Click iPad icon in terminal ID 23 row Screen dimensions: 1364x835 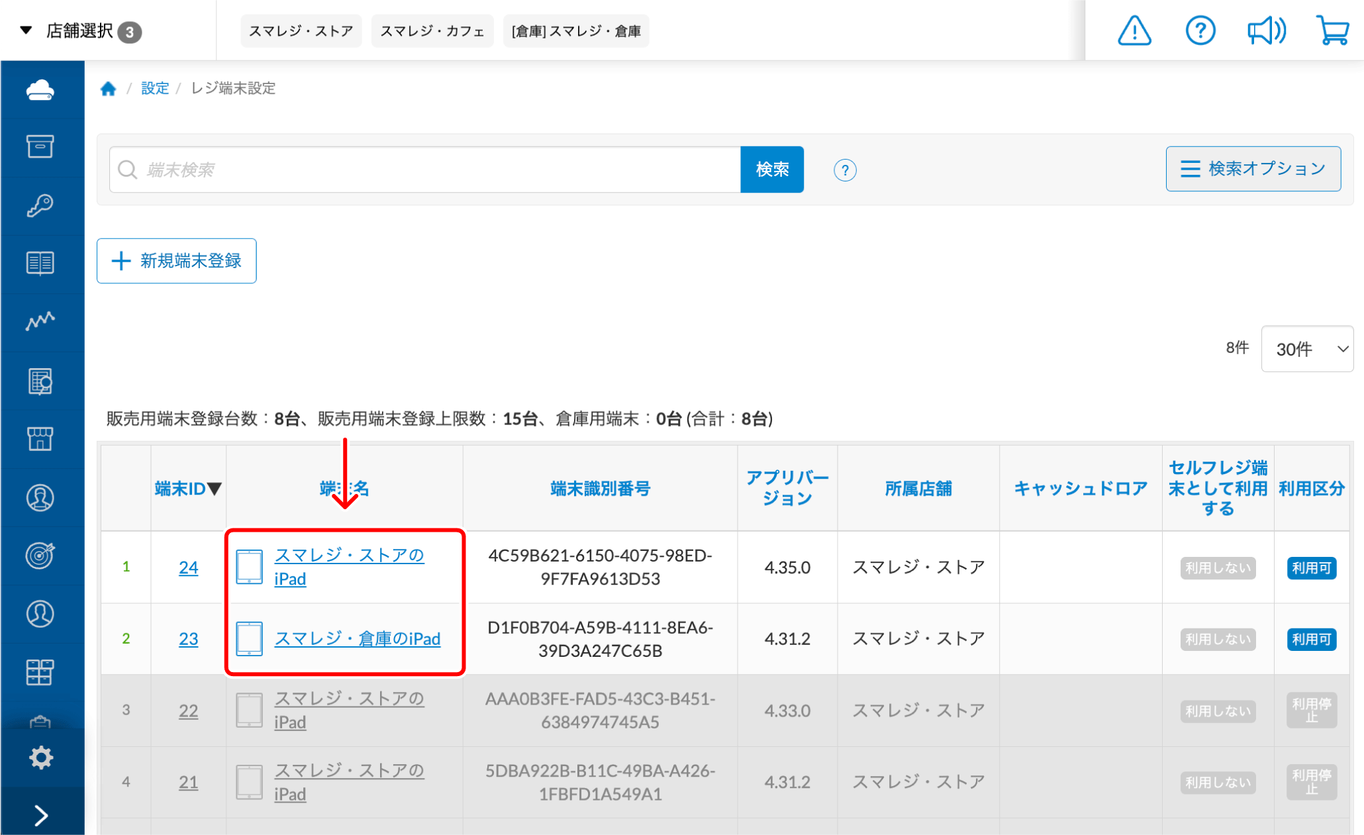[250, 638]
